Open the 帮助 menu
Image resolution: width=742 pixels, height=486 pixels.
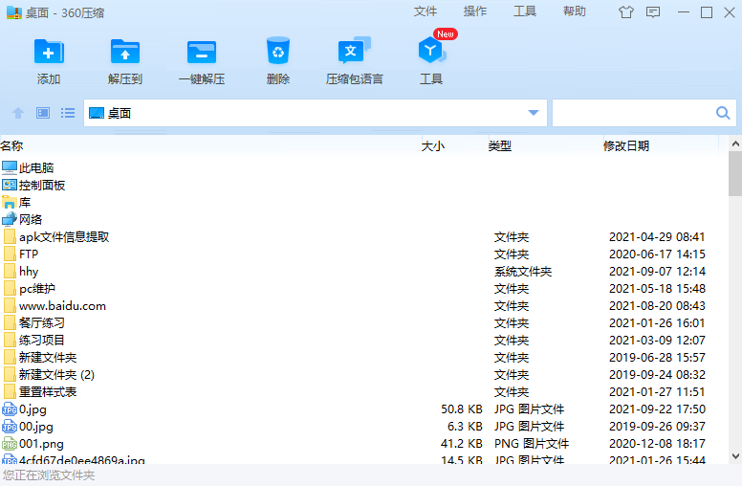tap(575, 11)
